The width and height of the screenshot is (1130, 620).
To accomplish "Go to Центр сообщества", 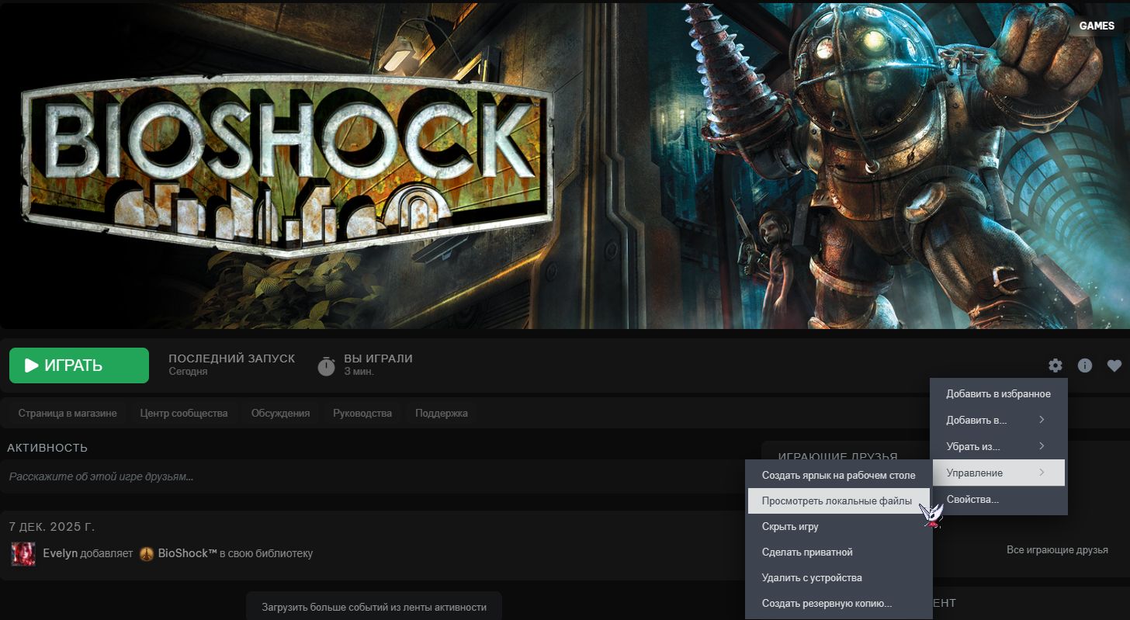I will tap(184, 413).
